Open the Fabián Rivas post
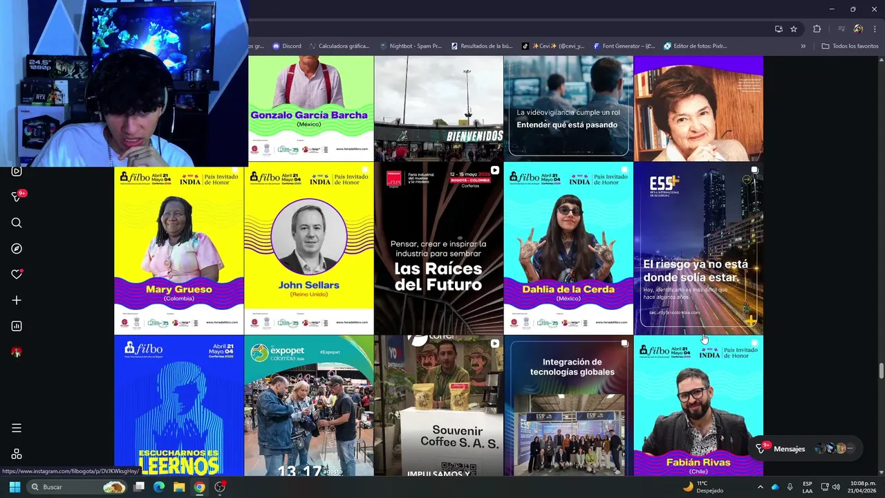Viewport: 885px width, 498px height. point(698,406)
